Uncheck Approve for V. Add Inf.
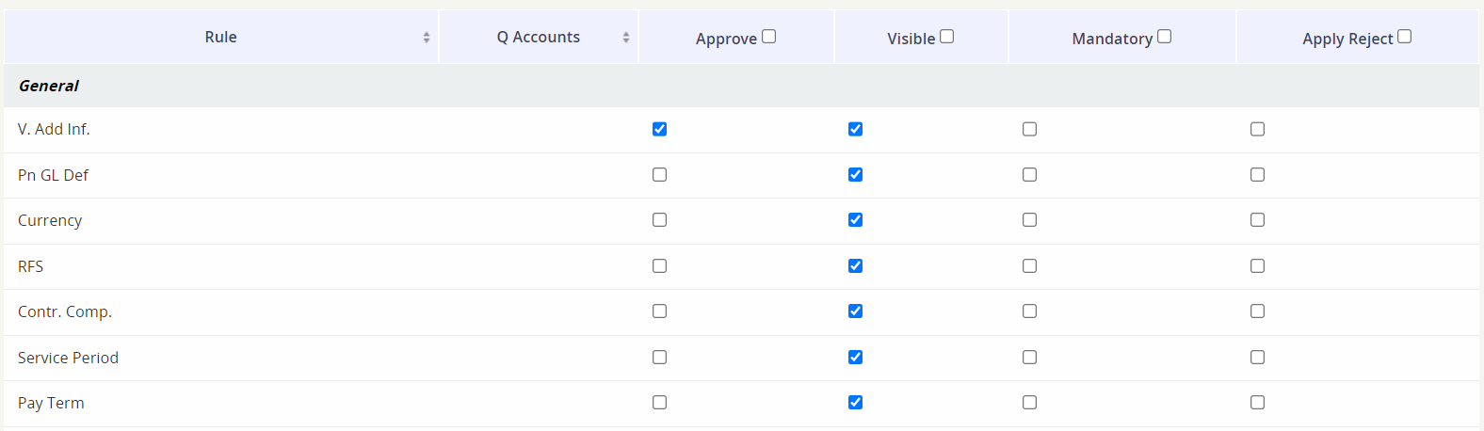This screenshot has height=431, width=1484. (659, 129)
